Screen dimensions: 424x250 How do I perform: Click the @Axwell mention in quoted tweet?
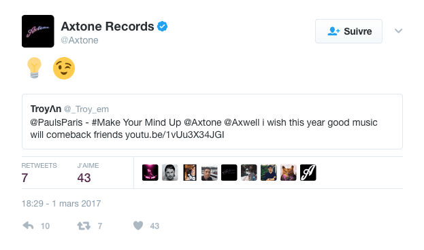point(242,122)
